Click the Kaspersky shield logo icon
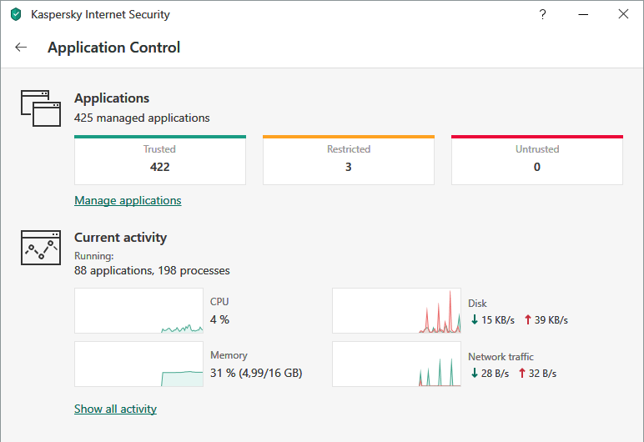The image size is (644, 442). click(x=16, y=14)
